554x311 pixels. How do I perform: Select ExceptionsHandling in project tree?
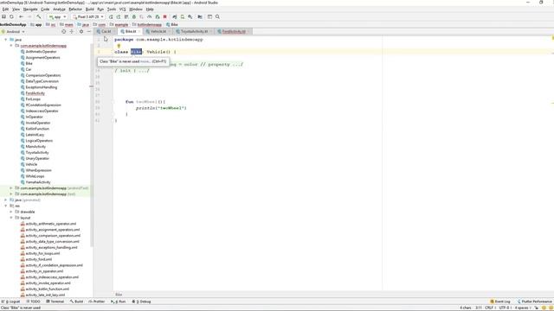[41, 87]
